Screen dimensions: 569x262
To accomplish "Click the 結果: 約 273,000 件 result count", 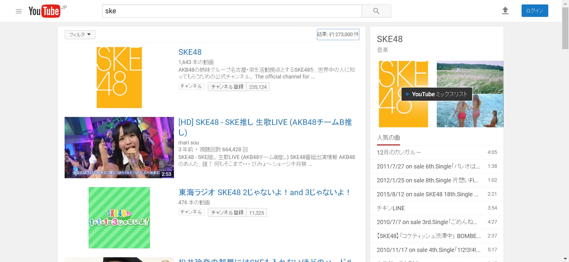I will (338, 34).
